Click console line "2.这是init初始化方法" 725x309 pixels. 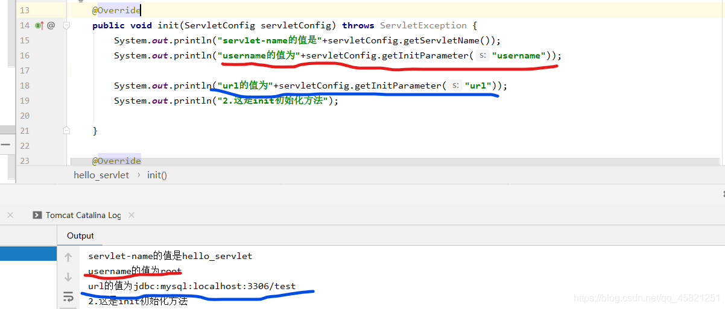138,301
